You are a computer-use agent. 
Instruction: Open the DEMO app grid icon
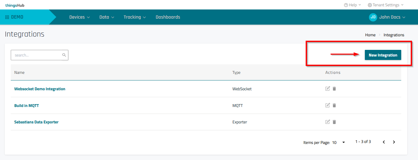pyautogui.click(x=7, y=17)
